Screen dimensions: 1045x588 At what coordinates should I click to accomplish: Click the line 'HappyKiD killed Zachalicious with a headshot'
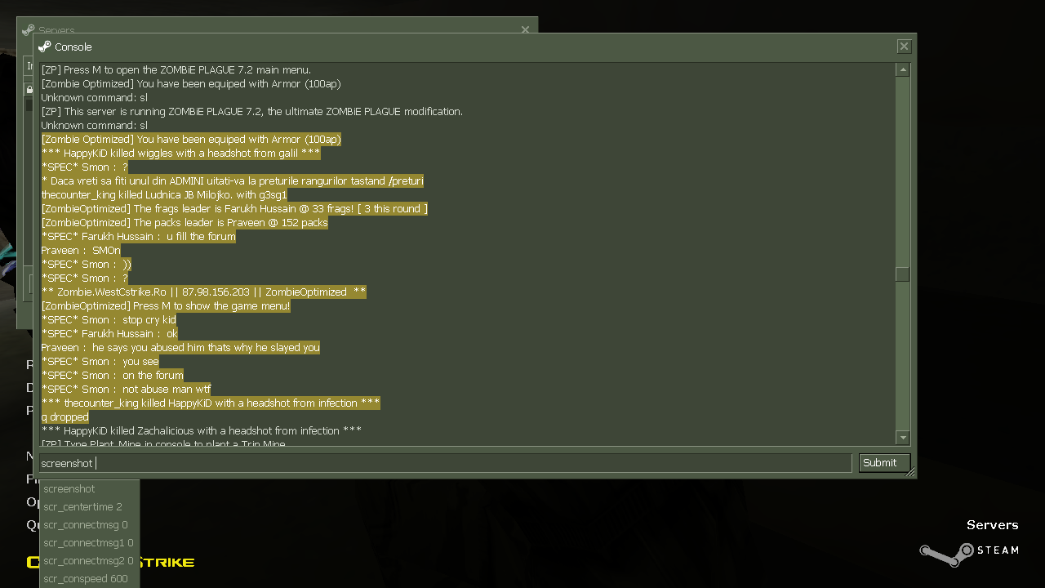click(202, 431)
